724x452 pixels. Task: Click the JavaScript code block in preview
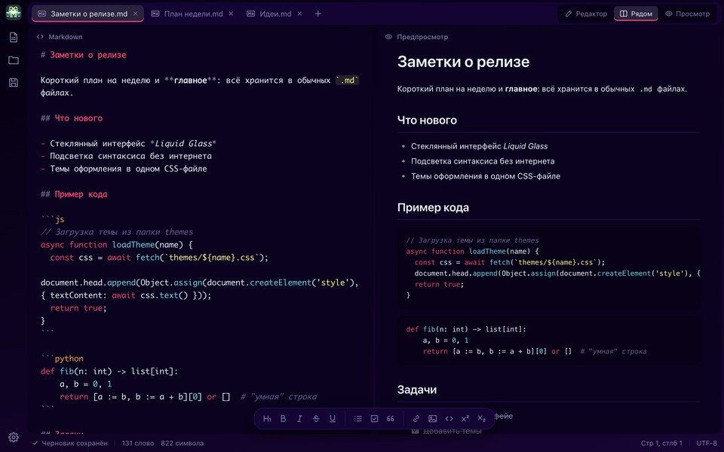(x=548, y=267)
